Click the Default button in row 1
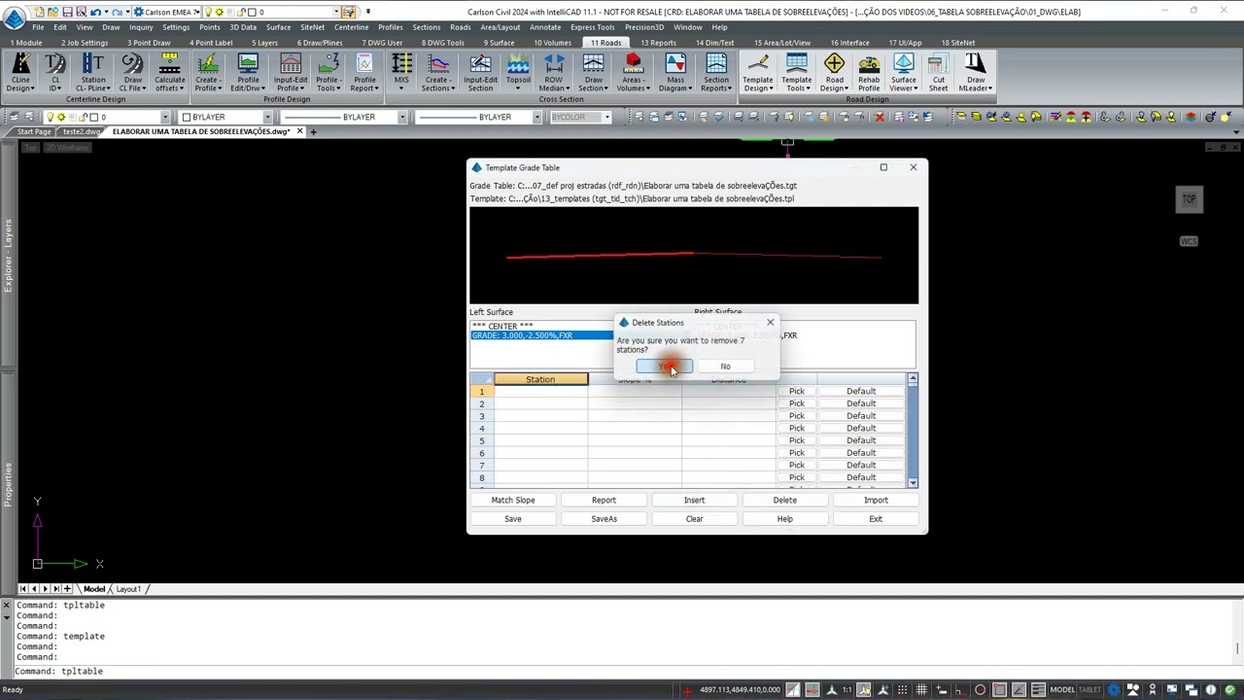 point(861,392)
